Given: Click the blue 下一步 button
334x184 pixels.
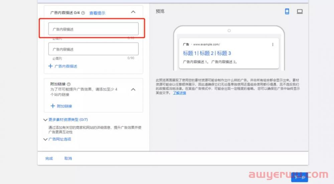Looking at the screenshot, I should coord(299,177).
